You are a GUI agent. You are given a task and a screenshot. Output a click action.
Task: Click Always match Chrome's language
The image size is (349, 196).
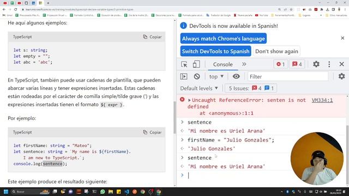click(x=224, y=39)
